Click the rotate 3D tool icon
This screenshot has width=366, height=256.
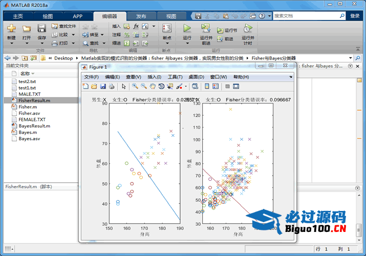[x=161, y=86]
